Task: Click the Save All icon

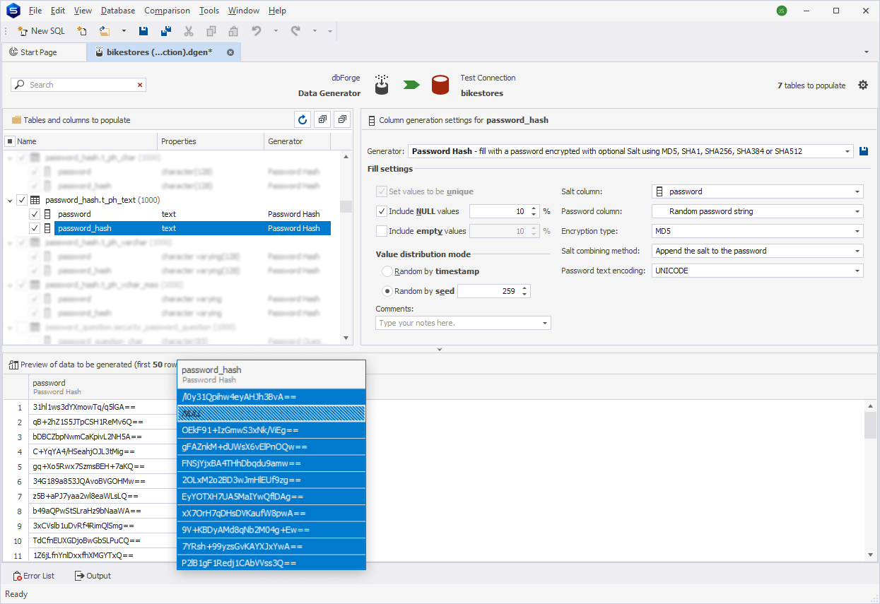Action: [166, 31]
